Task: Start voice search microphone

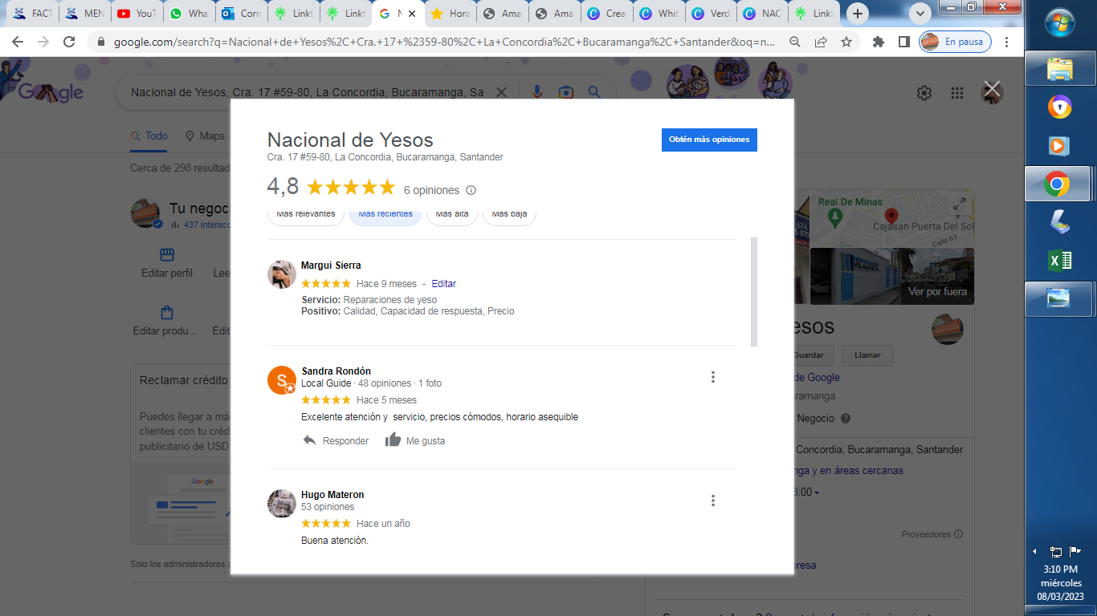Action: point(537,92)
